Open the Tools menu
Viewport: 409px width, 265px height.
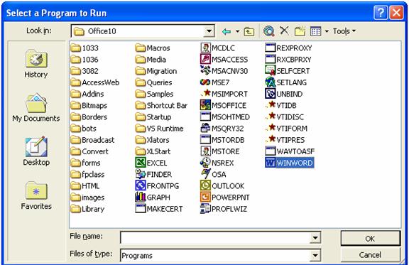pos(344,31)
